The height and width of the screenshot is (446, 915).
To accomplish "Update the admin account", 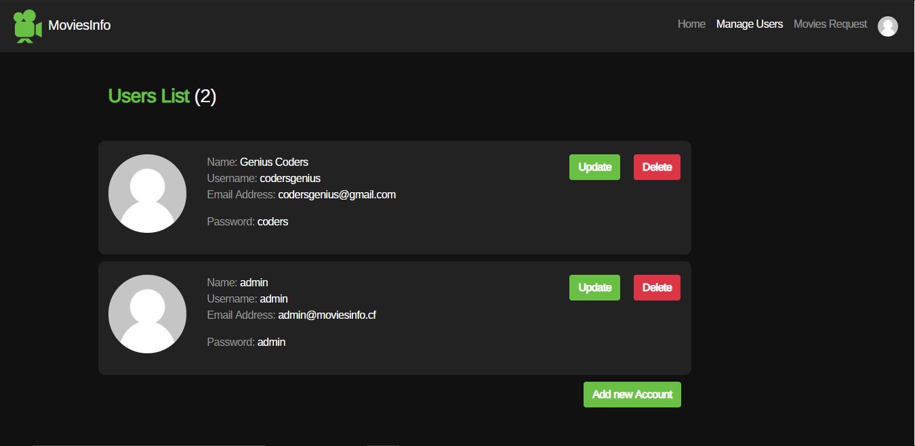I will 594,288.
